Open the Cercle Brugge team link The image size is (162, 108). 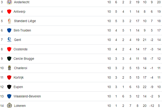click(x=24, y=59)
